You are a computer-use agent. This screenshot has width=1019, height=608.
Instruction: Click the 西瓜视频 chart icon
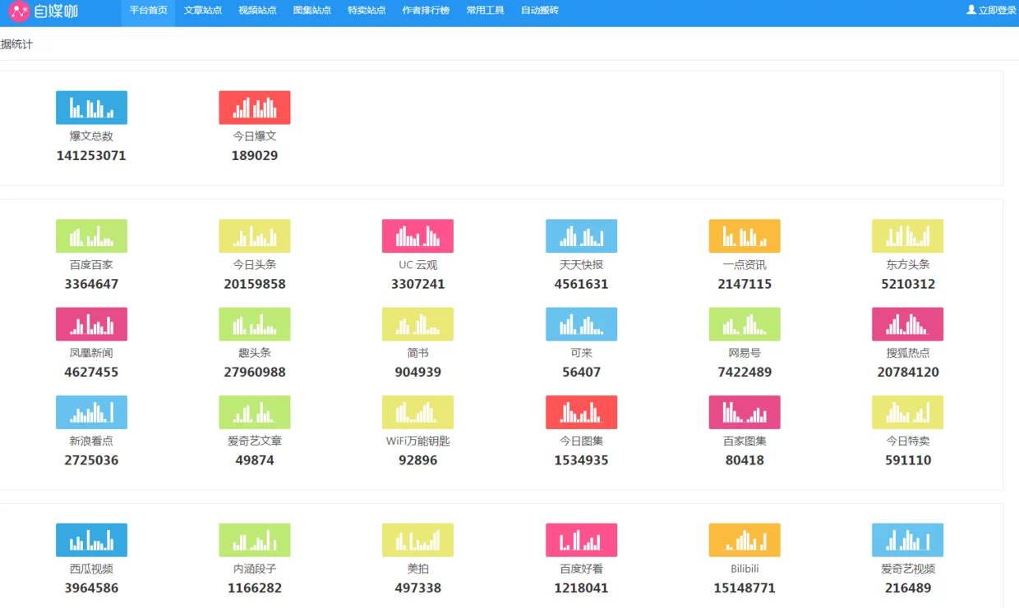(x=91, y=540)
